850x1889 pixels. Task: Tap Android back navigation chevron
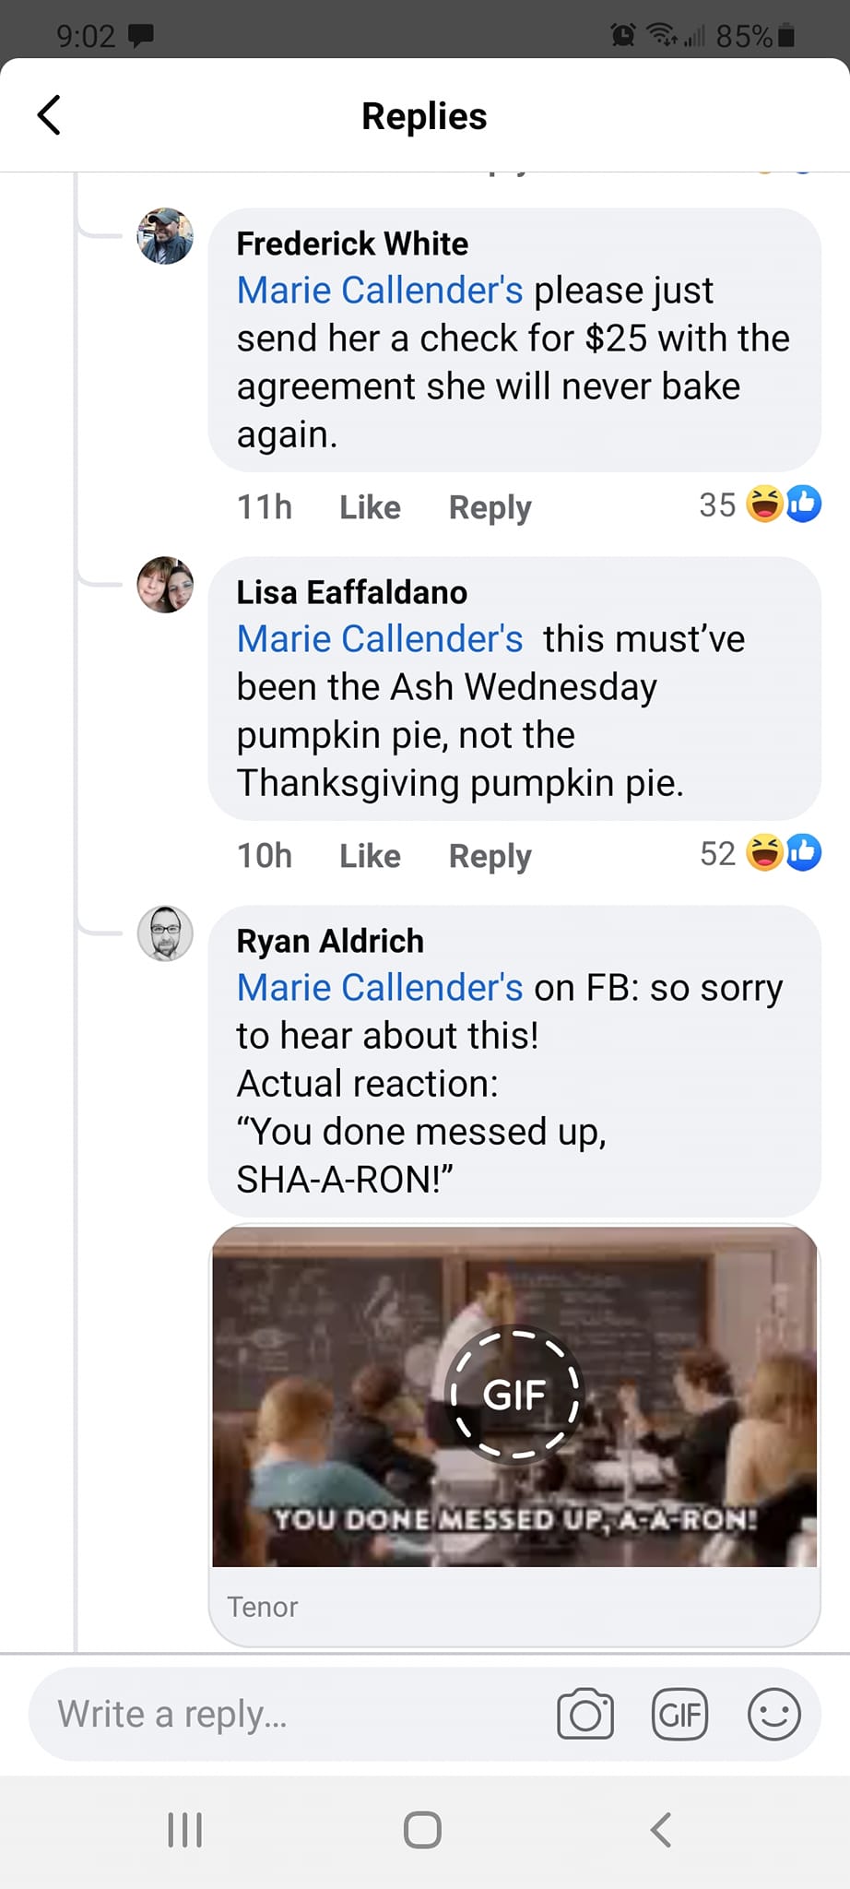point(661,1830)
